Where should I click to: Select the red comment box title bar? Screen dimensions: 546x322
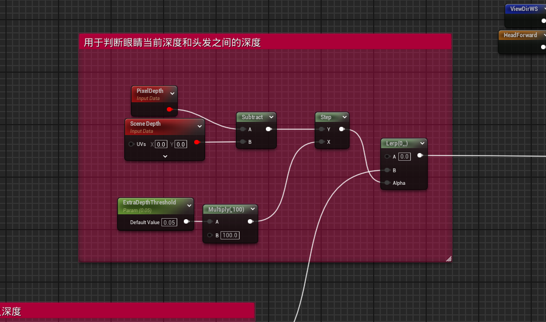point(265,42)
